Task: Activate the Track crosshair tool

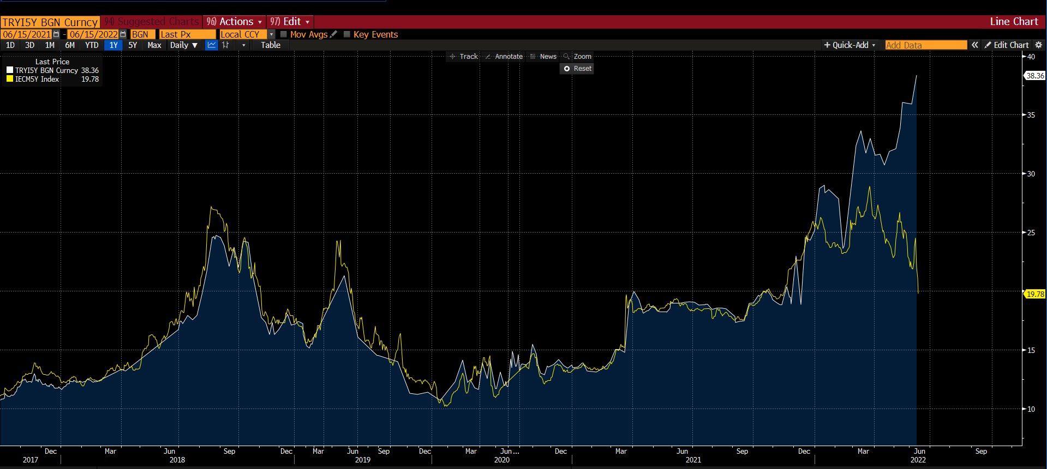Action: click(463, 57)
